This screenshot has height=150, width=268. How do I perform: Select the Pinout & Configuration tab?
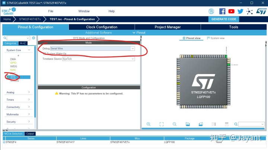coord(35,27)
